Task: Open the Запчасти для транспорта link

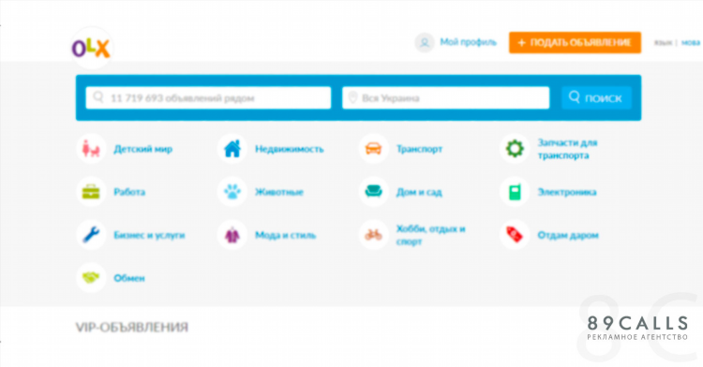Action: [x=567, y=149]
